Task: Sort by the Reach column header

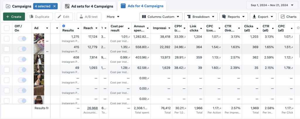Action: click(88, 28)
